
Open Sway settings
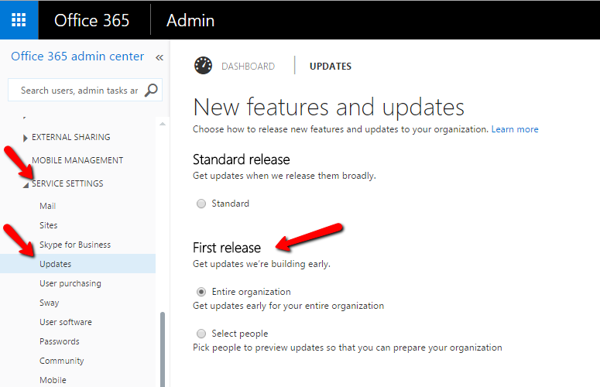pyautogui.click(x=50, y=303)
